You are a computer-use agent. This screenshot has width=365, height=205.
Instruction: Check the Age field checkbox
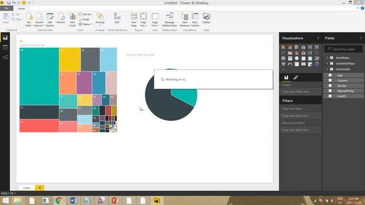[330, 75]
